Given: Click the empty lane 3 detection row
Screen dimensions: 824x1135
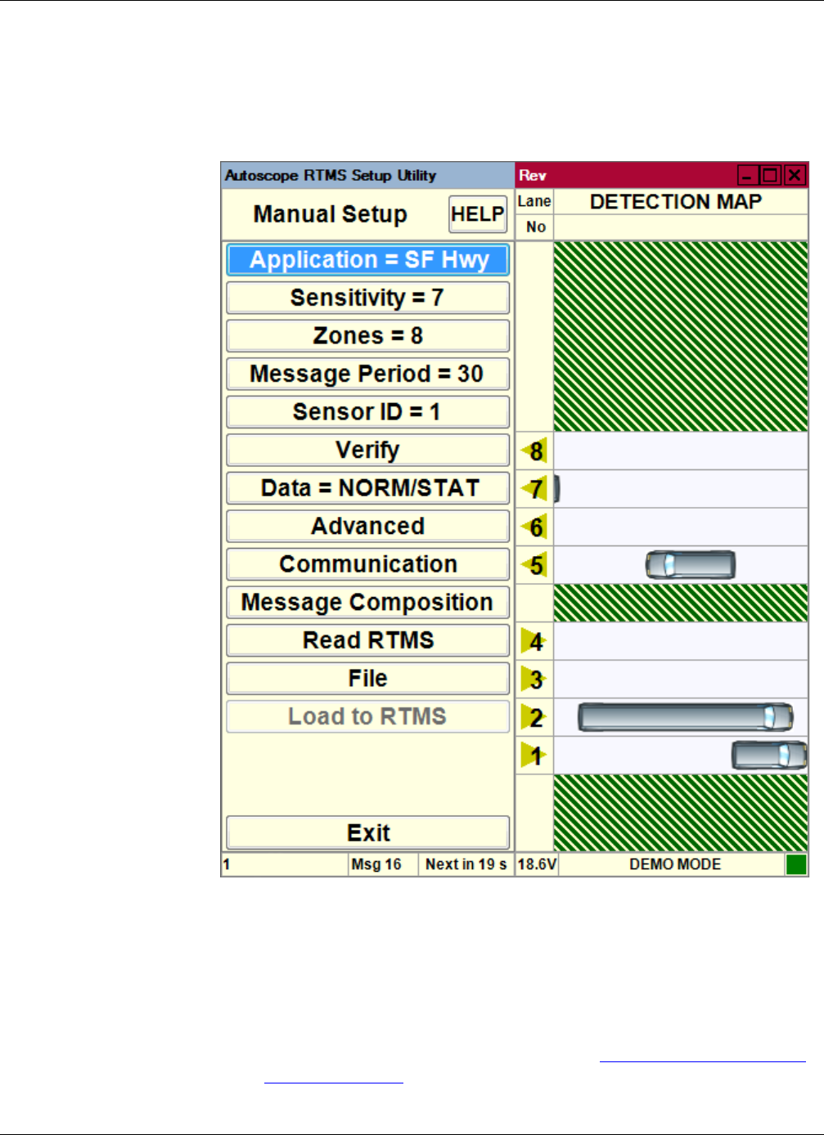Looking at the screenshot, I should click(681, 680).
